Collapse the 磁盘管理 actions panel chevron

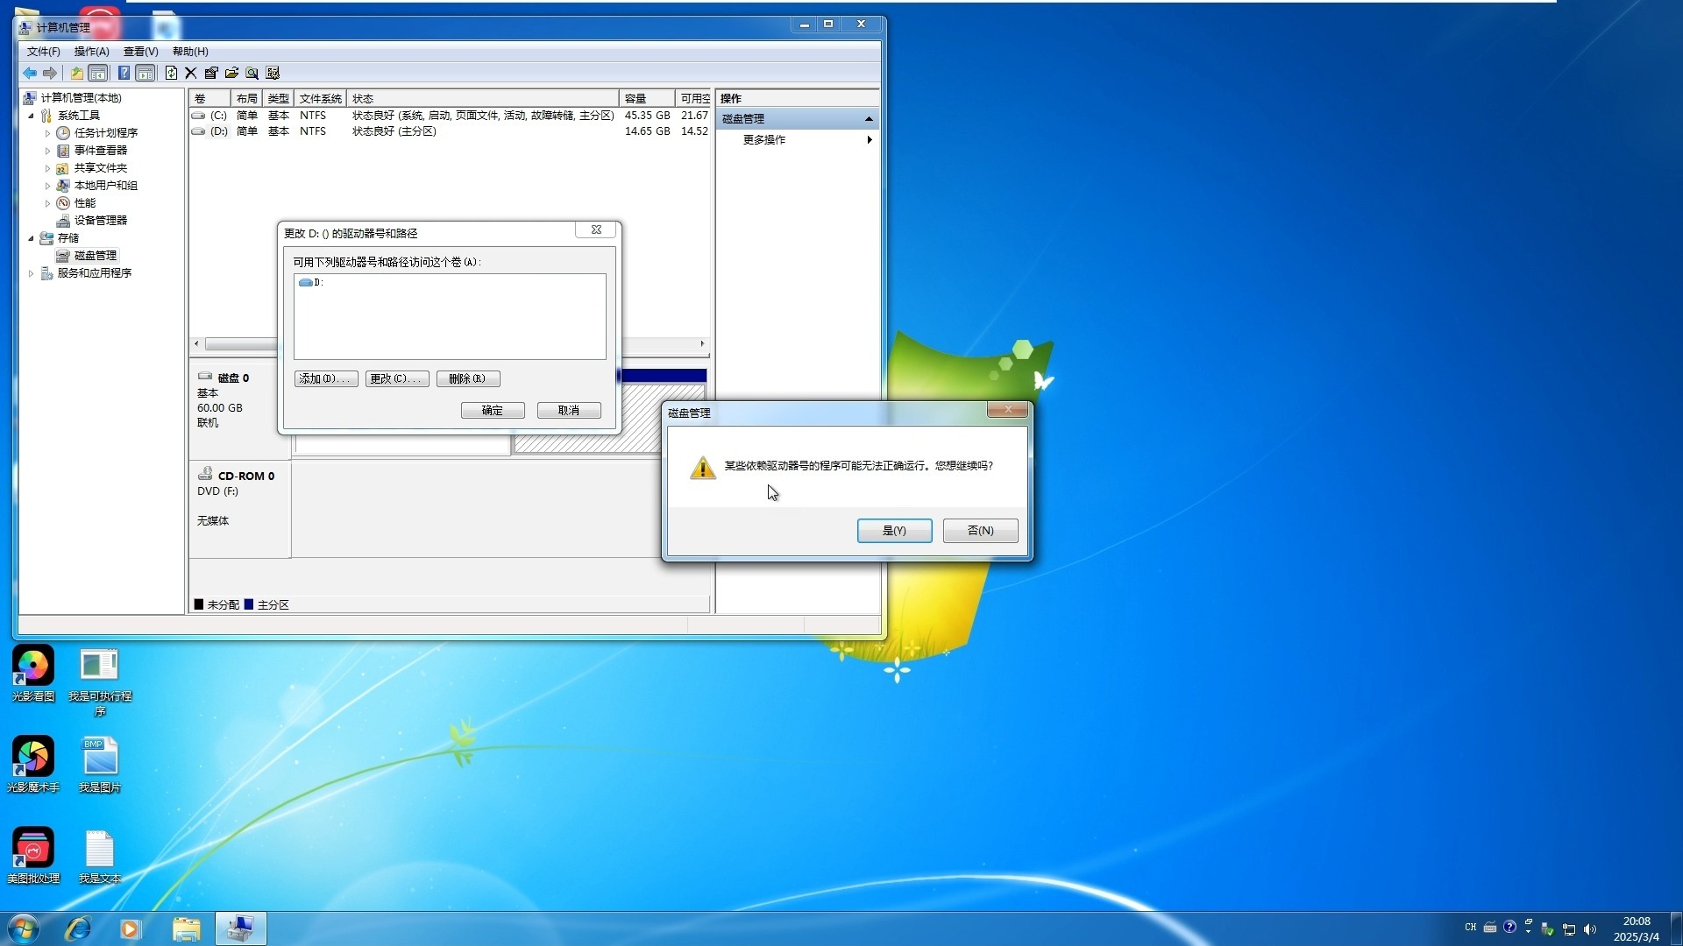pyautogui.click(x=868, y=118)
